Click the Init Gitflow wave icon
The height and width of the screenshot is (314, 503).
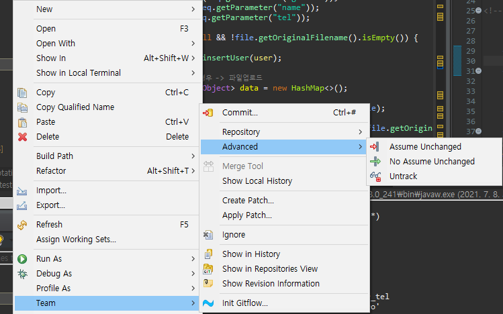tap(208, 303)
